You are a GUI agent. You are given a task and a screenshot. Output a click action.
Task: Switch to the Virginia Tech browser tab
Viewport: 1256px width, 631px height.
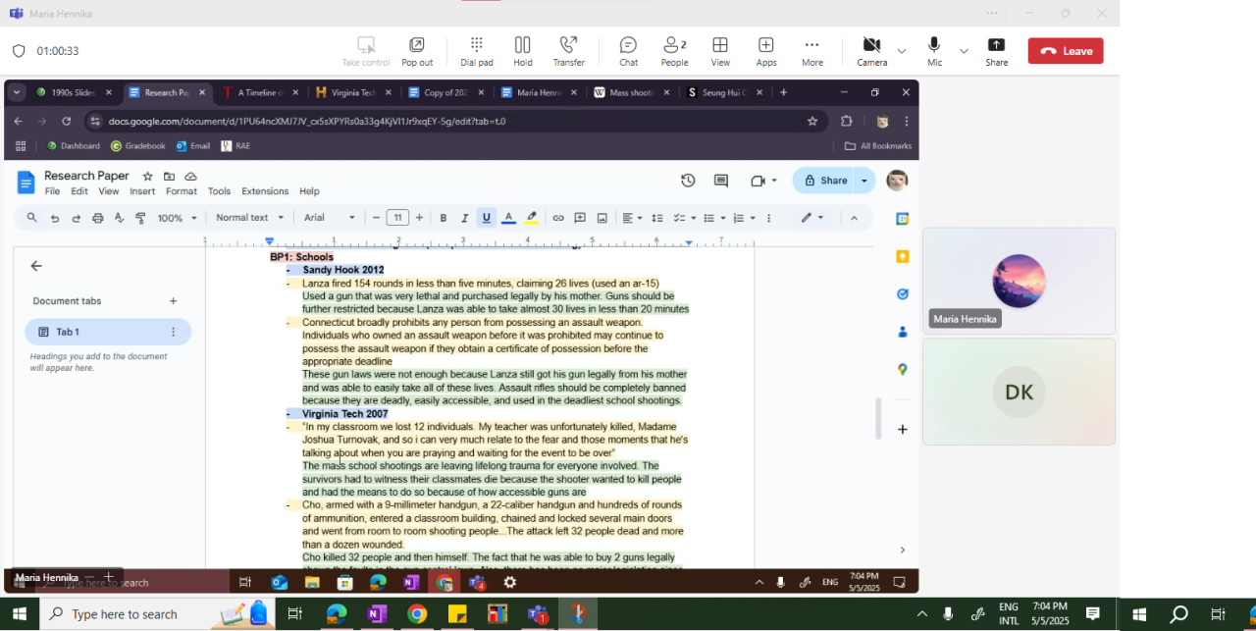click(x=352, y=93)
